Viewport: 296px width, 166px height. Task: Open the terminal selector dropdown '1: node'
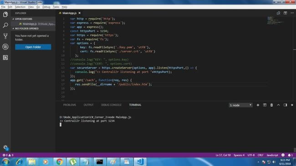click(240, 105)
